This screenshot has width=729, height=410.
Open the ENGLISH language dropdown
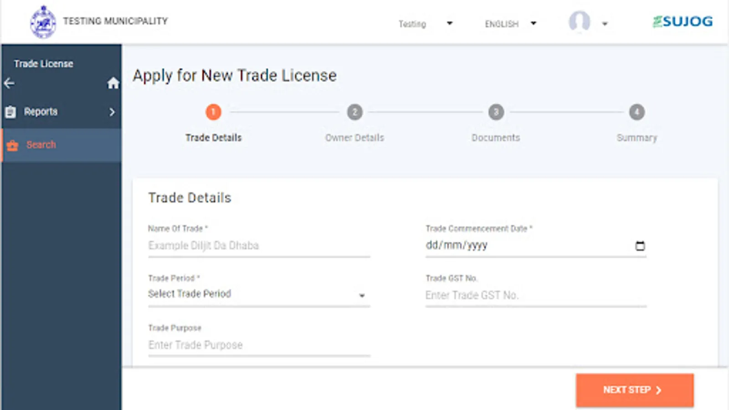[511, 24]
